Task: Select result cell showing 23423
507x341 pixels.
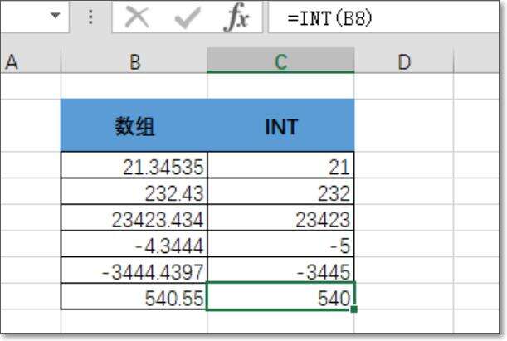Action: (281, 217)
